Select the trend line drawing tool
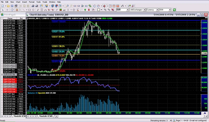 [23, 10]
